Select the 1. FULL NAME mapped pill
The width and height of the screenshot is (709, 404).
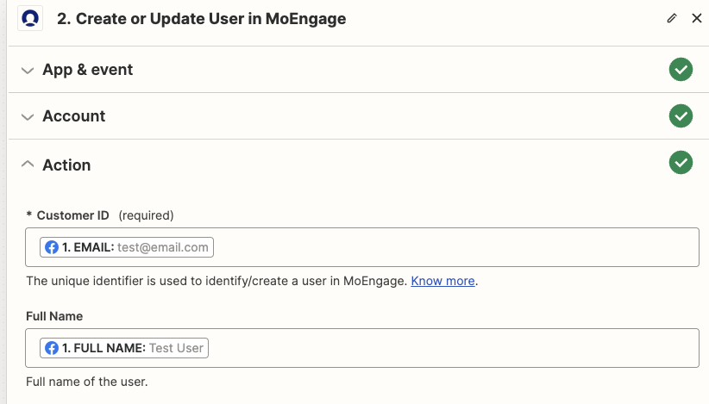[x=124, y=348]
